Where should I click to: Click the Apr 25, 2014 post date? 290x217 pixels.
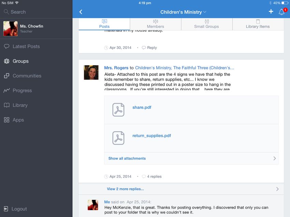(x=120, y=177)
